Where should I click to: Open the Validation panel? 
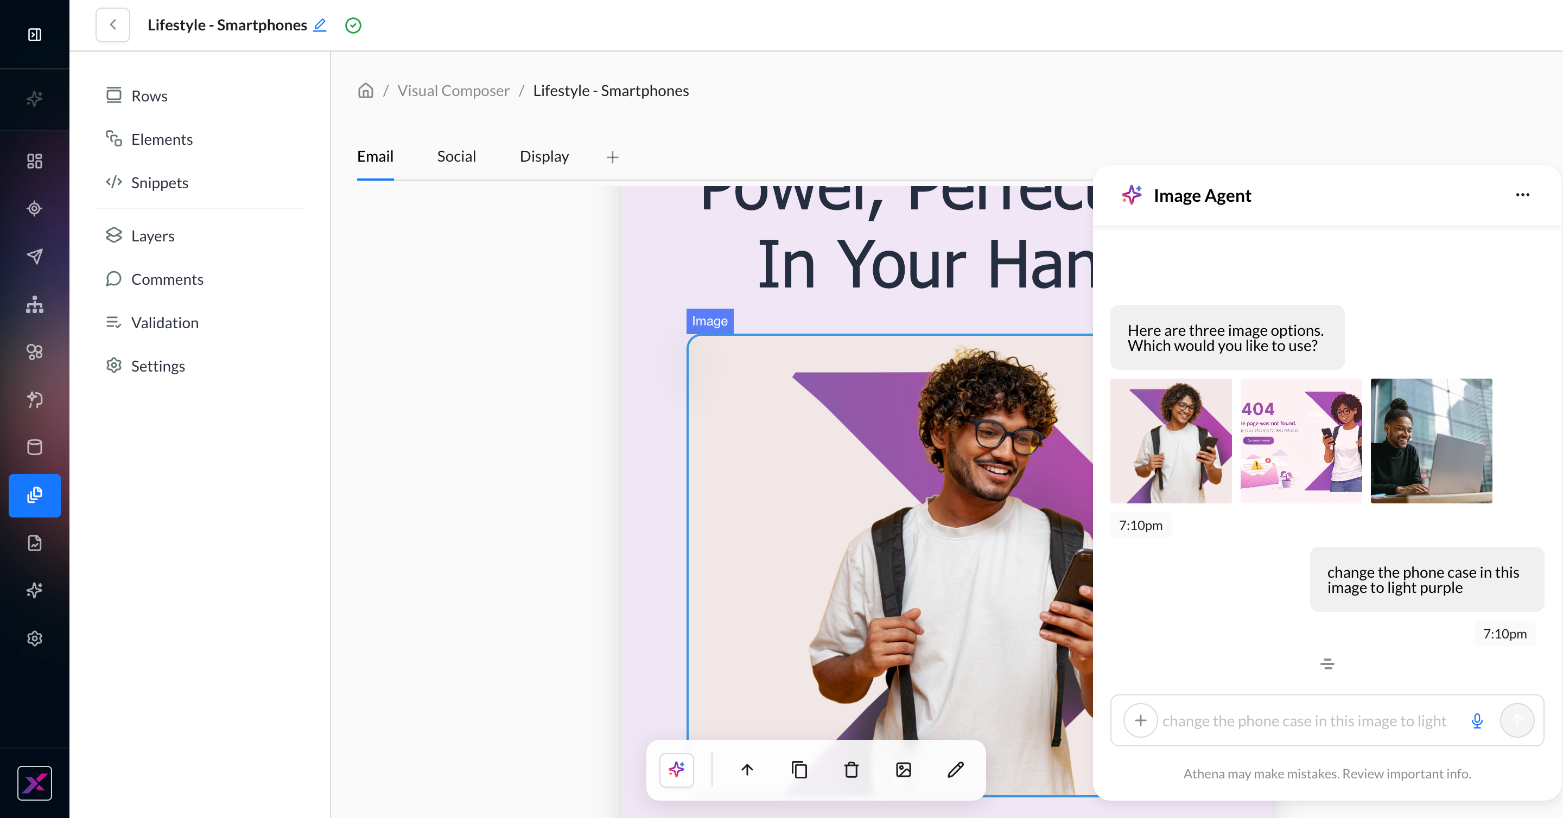click(153, 323)
